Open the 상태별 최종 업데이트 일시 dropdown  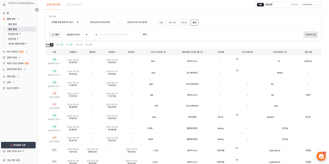click(x=65, y=22)
